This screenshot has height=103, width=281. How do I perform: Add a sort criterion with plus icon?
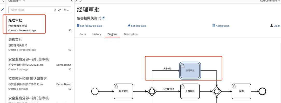24,1
